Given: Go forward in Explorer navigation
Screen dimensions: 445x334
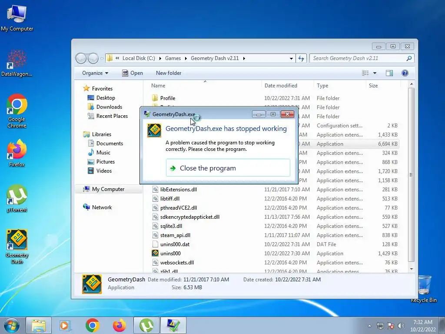Looking at the screenshot, I should (93, 58).
